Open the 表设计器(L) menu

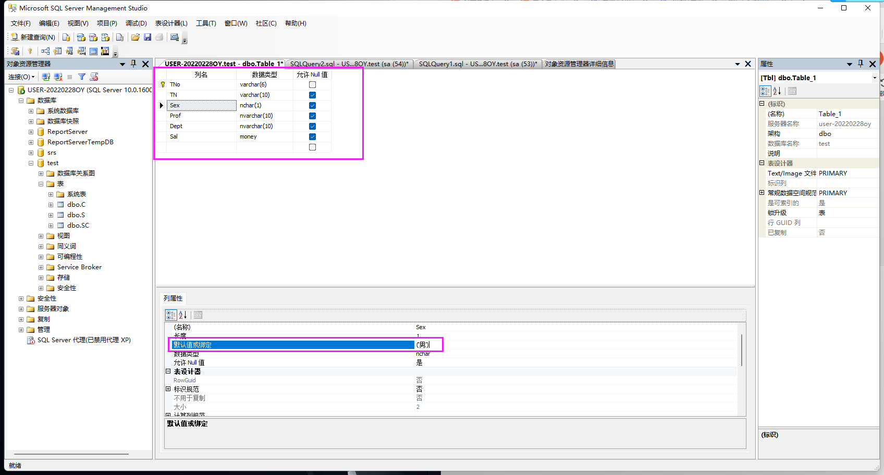click(x=171, y=23)
